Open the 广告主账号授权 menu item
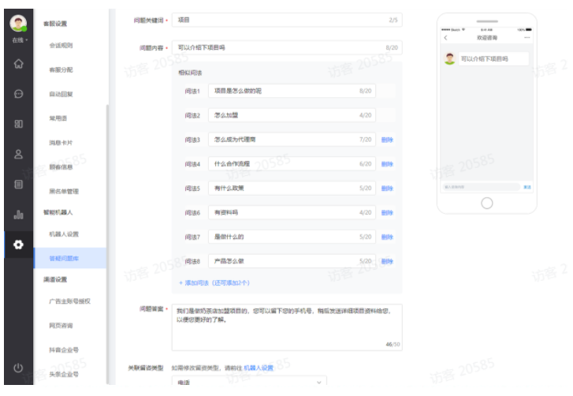The height and width of the screenshot is (396, 573). click(x=70, y=301)
